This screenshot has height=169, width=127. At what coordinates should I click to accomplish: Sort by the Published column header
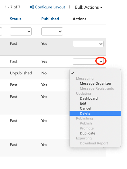pos(50,19)
